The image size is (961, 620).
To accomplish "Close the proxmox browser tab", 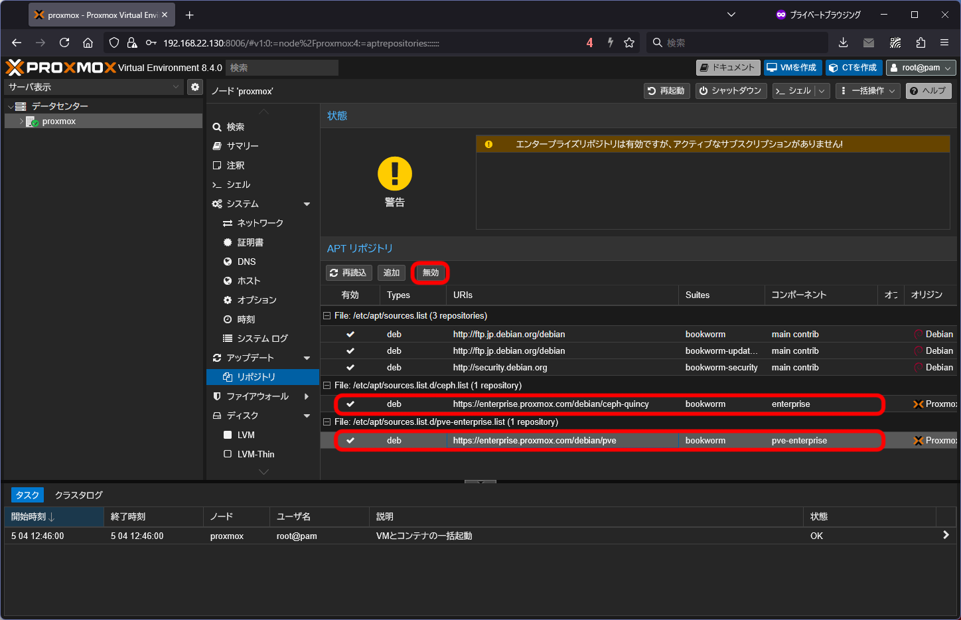I will point(165,15).
